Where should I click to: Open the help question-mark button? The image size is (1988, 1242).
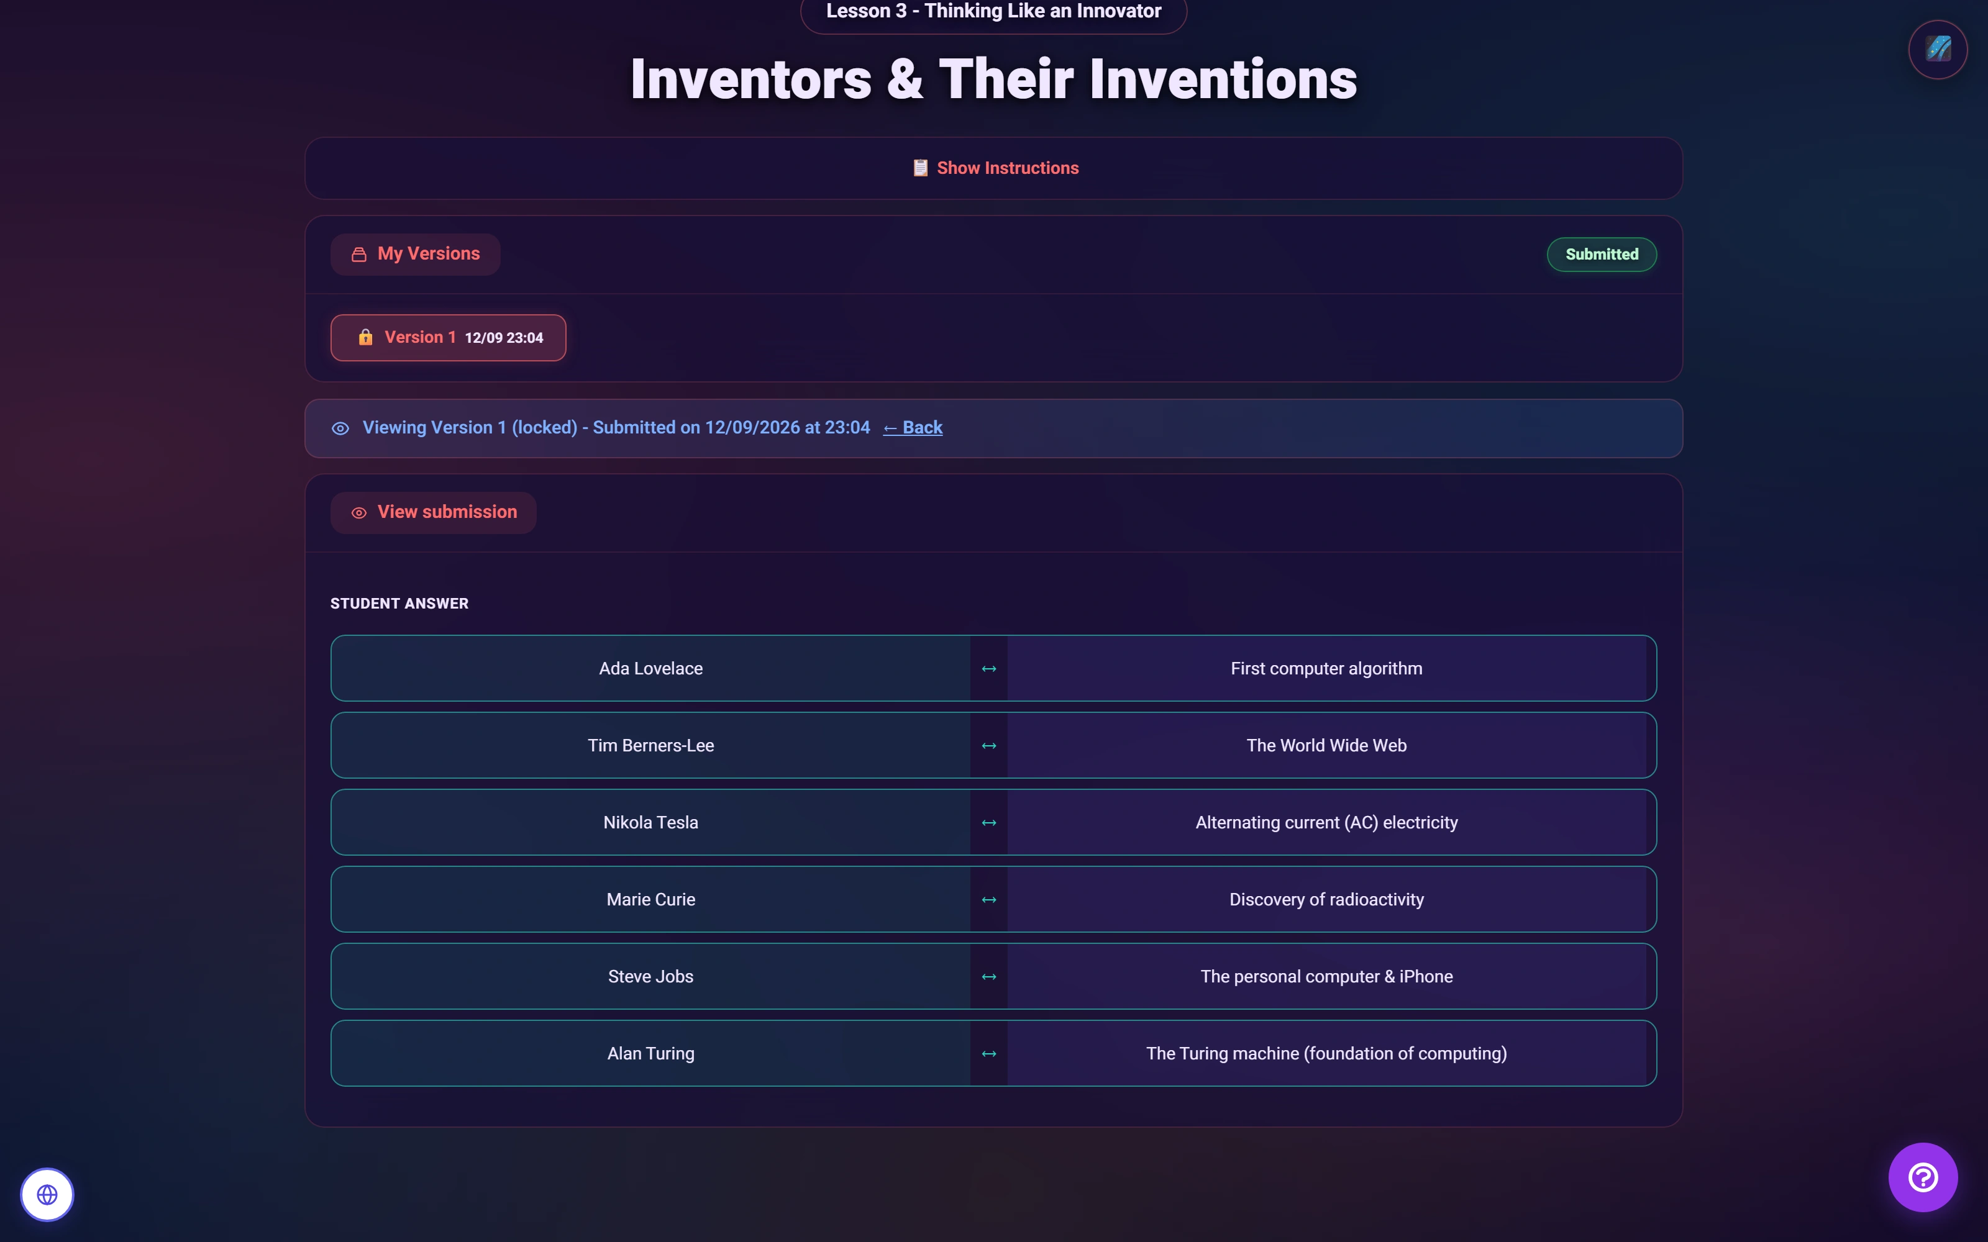[1922, 1177]
